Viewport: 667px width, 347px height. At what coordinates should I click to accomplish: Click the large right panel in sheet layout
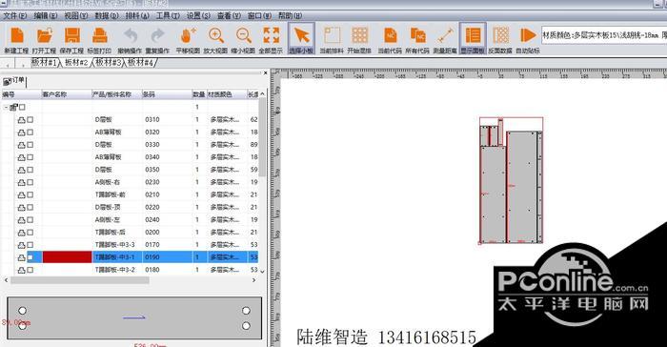[x=522, y=187]
